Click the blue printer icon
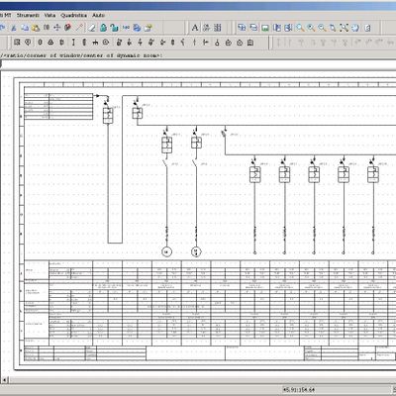Screen dimensions: 396x396 [x=137, y=28]
